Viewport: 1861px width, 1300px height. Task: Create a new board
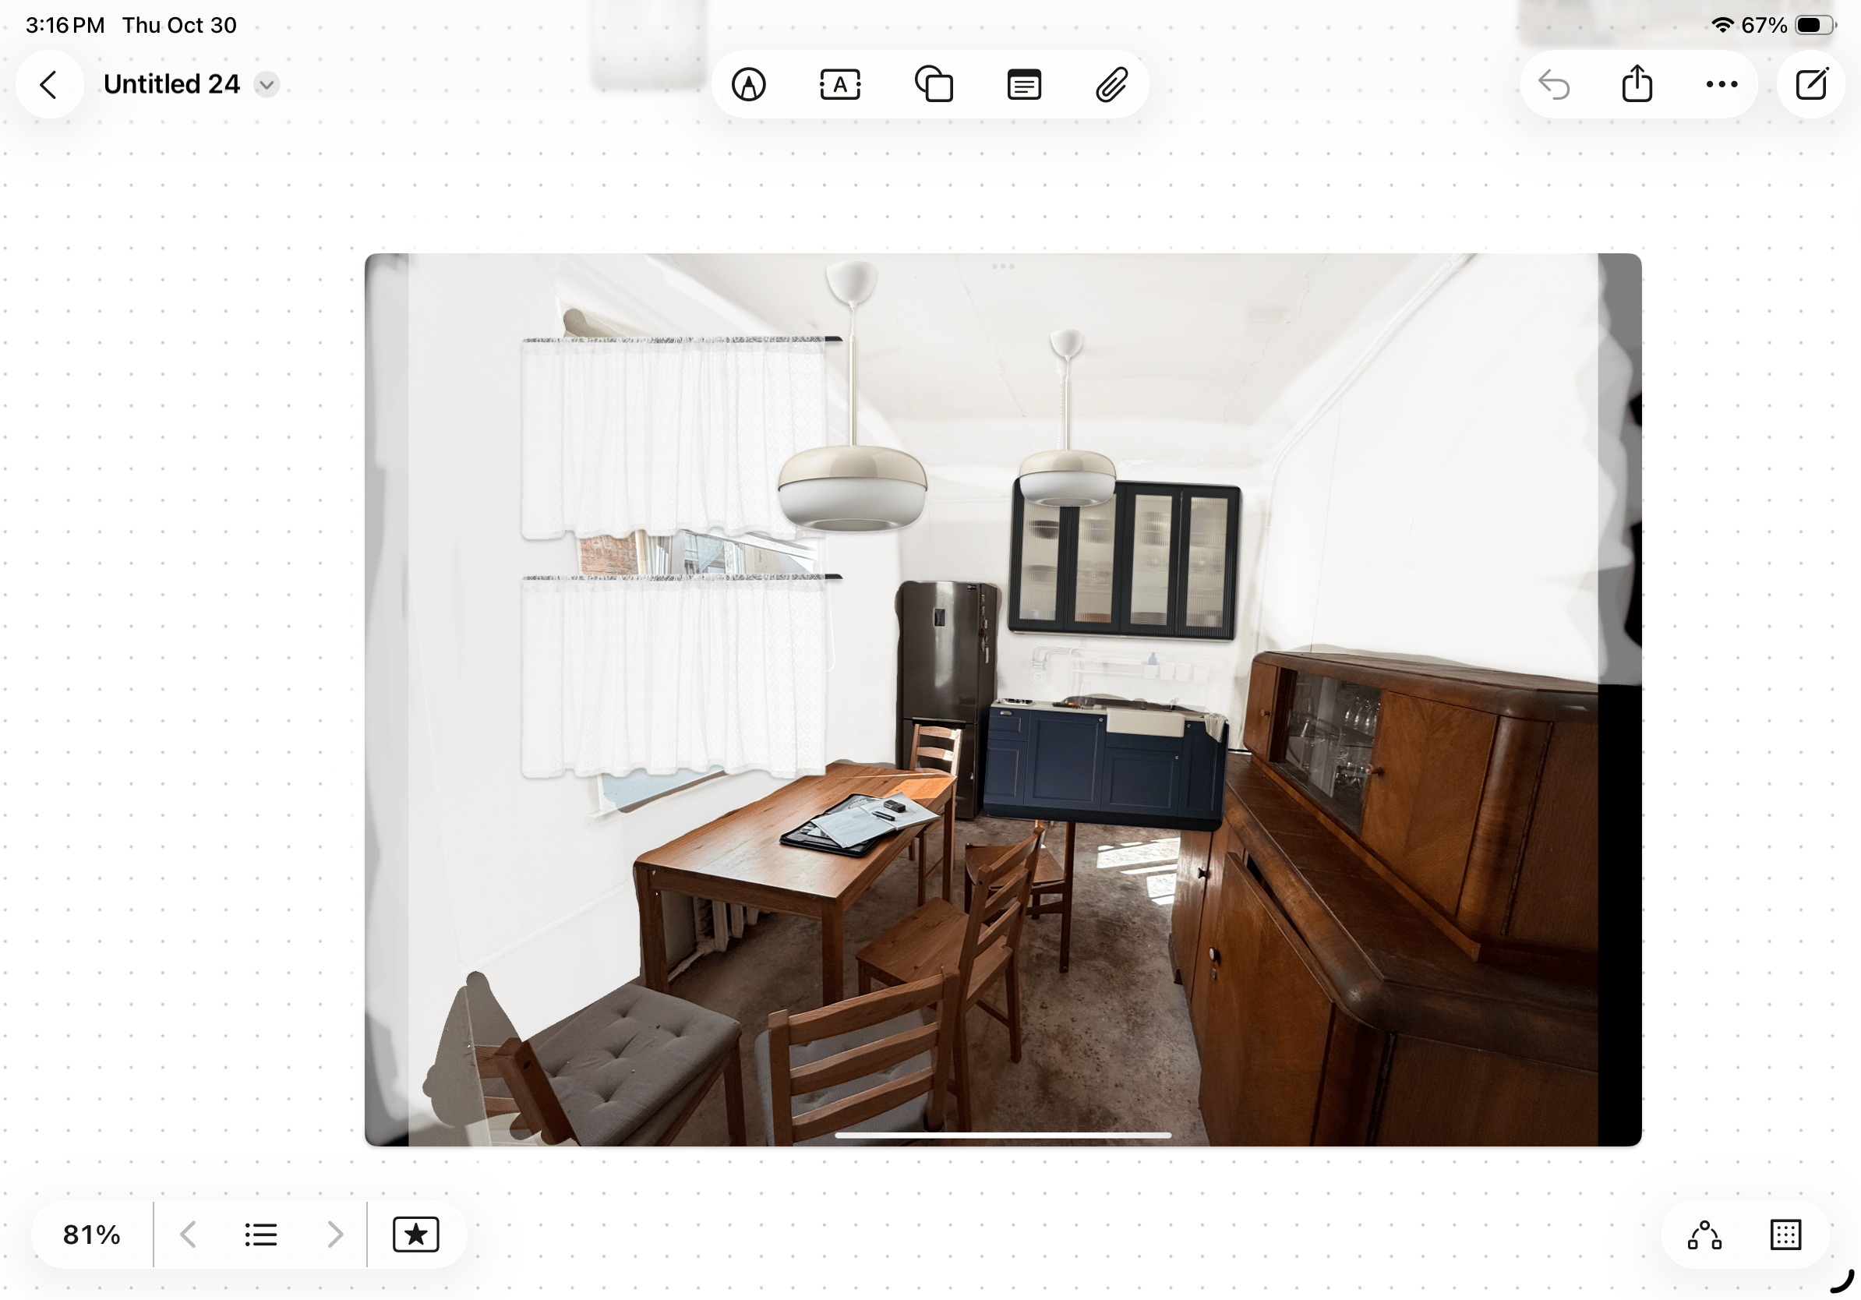(x=1811, y=84)
